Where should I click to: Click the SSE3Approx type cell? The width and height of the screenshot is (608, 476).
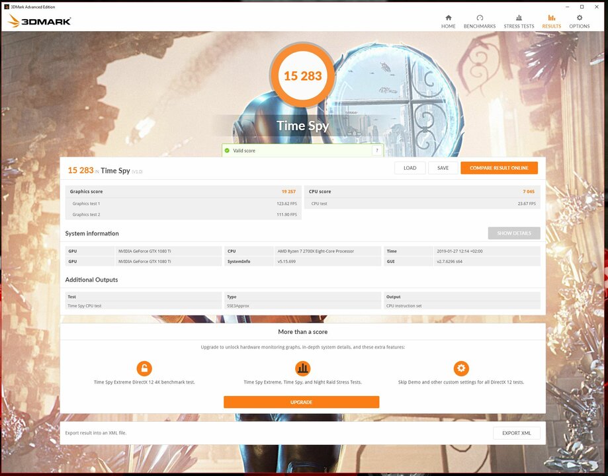[302, 306]
